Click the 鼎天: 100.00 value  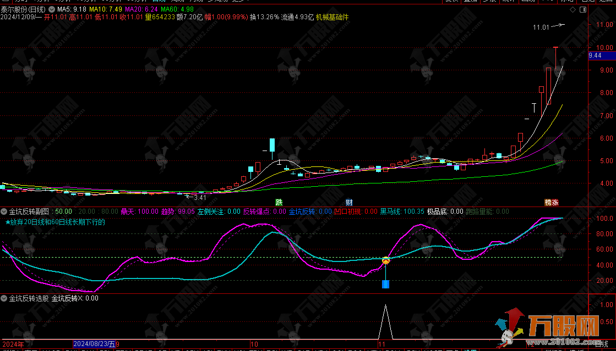tap(139, 211)
